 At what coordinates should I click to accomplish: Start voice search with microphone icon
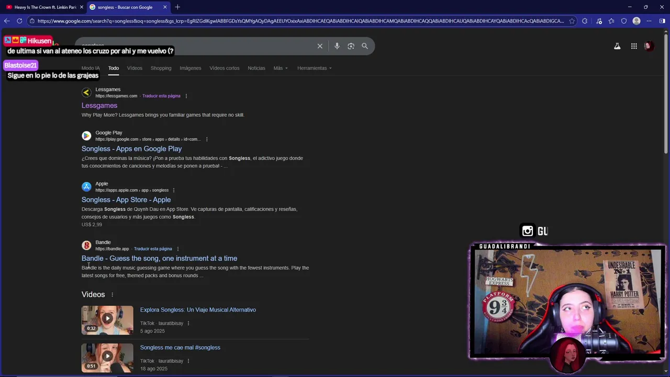click(337, 46)
